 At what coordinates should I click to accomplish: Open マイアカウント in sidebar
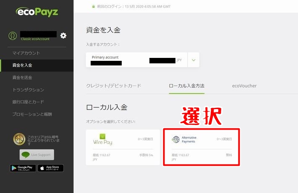[26, 53]
